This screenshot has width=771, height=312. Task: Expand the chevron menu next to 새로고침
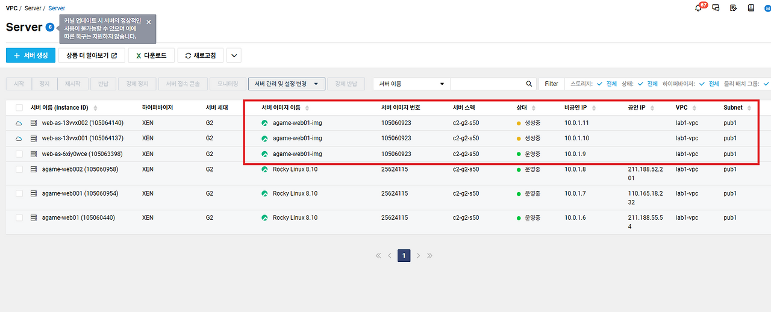click(x=234, y=55)
